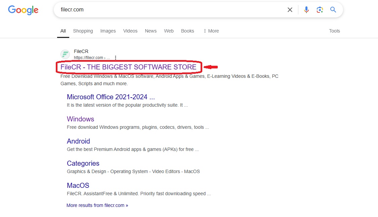Clear the search box with X icon
Viewport: 378px width, 217px height.
pos(290,10)
